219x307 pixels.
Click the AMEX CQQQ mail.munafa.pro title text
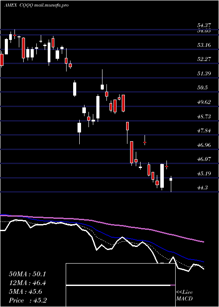pyautogui.click(x=36, y=5)
